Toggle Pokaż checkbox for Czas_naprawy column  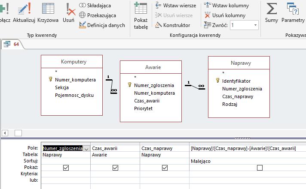[x=165, y=168]
